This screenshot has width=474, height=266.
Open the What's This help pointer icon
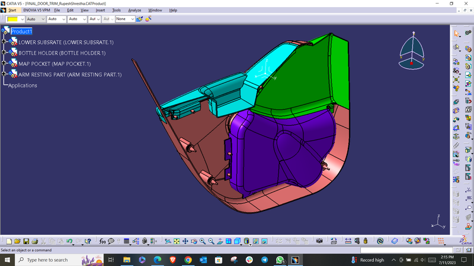pyautogui.click(x=88, y=241)
